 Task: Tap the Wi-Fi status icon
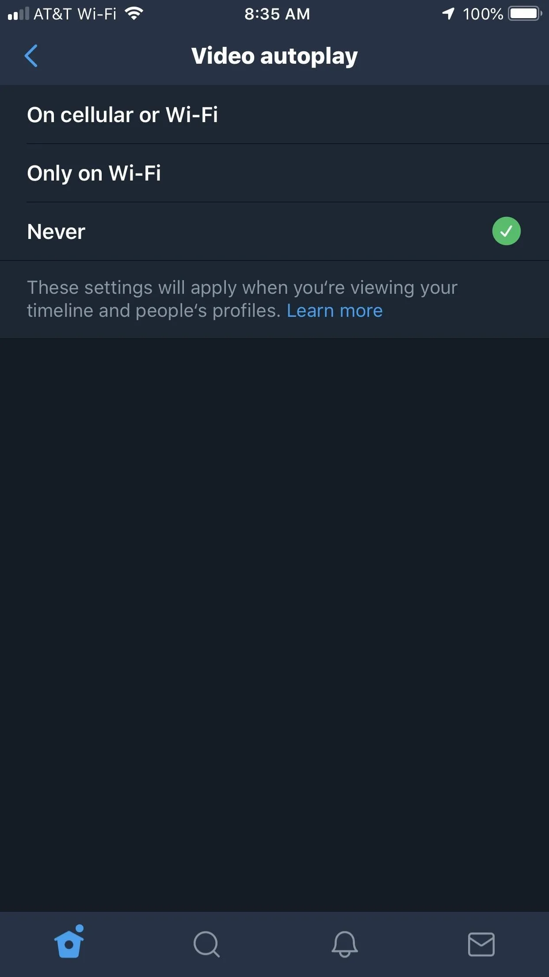tap(133, 14)
